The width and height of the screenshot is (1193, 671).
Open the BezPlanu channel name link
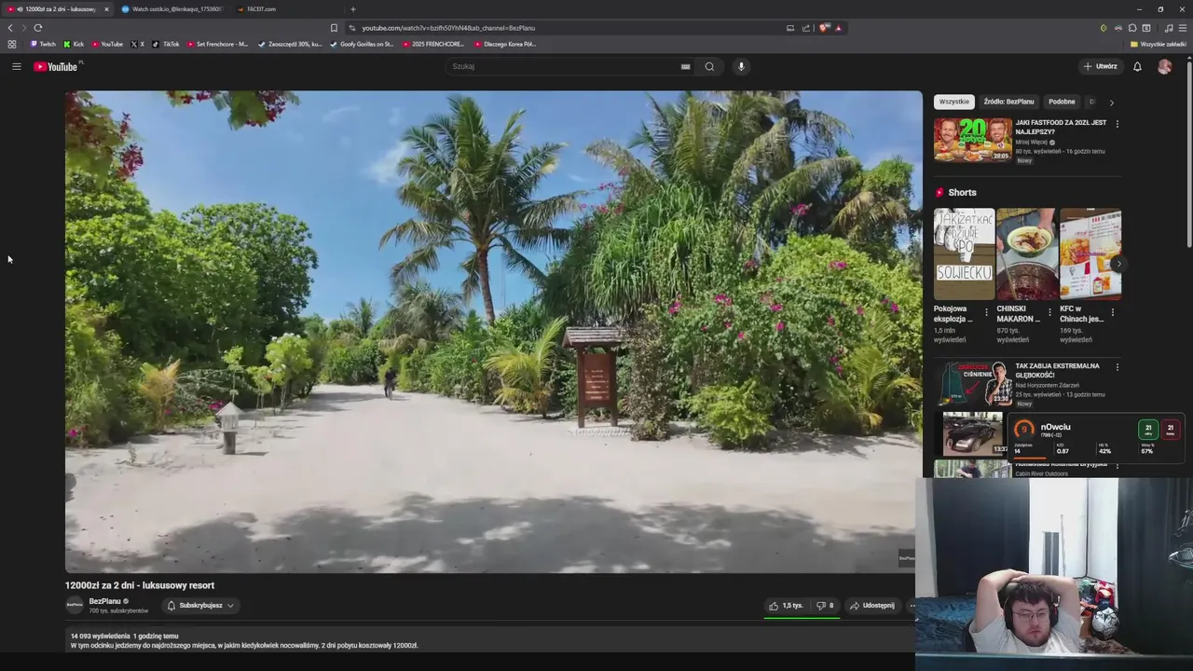coord(105,601)
